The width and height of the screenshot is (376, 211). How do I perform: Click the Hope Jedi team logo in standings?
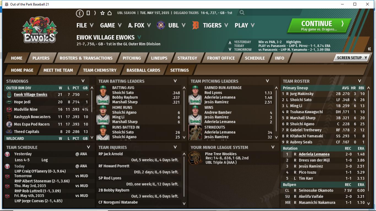9,102
